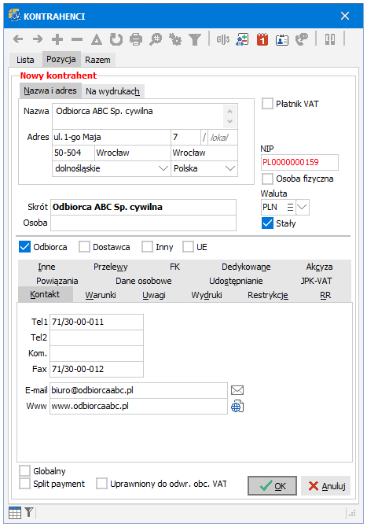The width and height of the screenshot is (367, 527).
Task: Click the printer icon in toolbar
Action: point(136,39)
